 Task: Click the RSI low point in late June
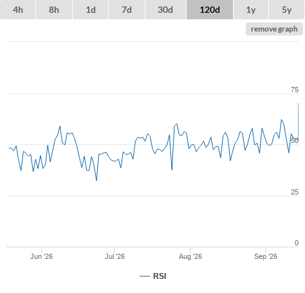[97, 180]
